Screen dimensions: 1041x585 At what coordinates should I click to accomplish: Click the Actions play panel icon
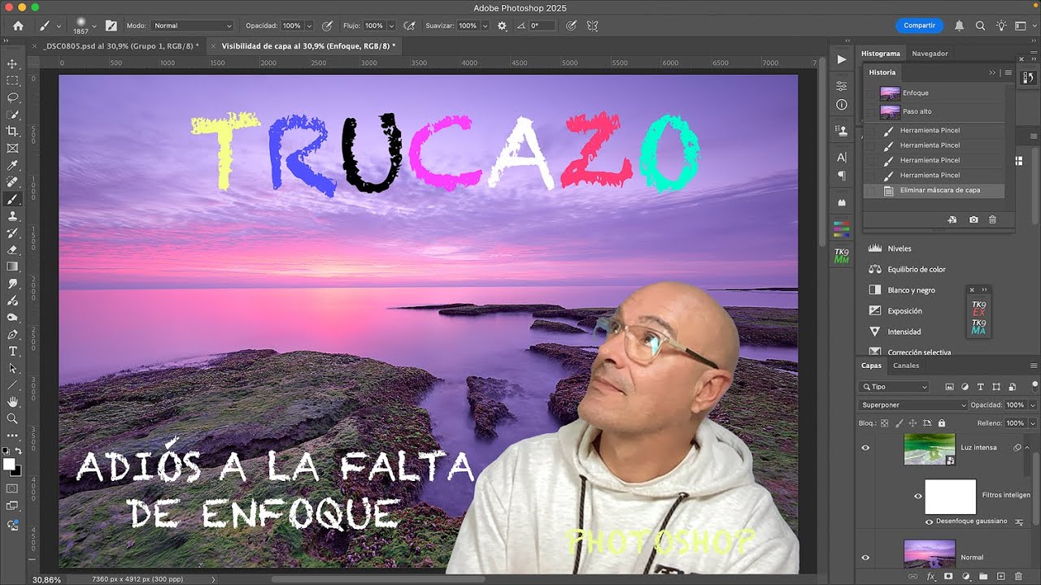[x=842, y=59]
